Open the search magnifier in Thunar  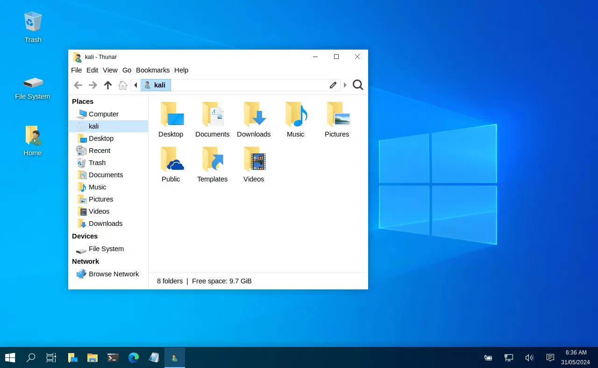[358, 85]
